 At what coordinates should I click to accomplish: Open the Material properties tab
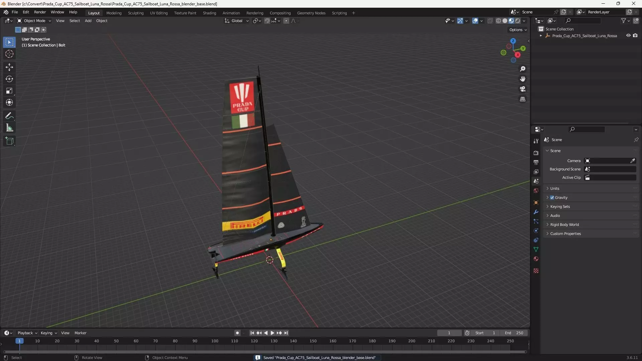pos(536,259)
